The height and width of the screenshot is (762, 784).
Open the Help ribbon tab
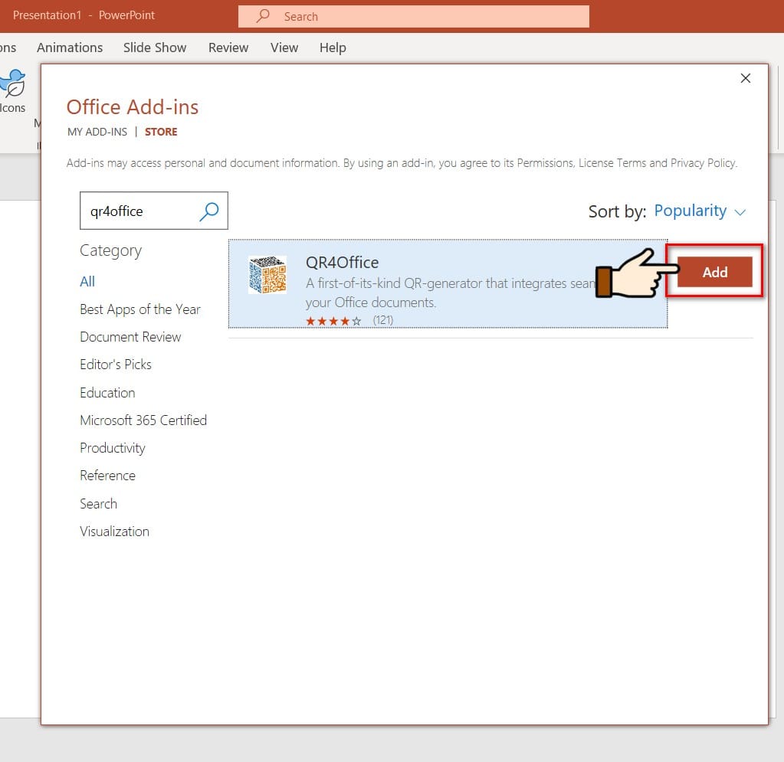coord(333,47)
